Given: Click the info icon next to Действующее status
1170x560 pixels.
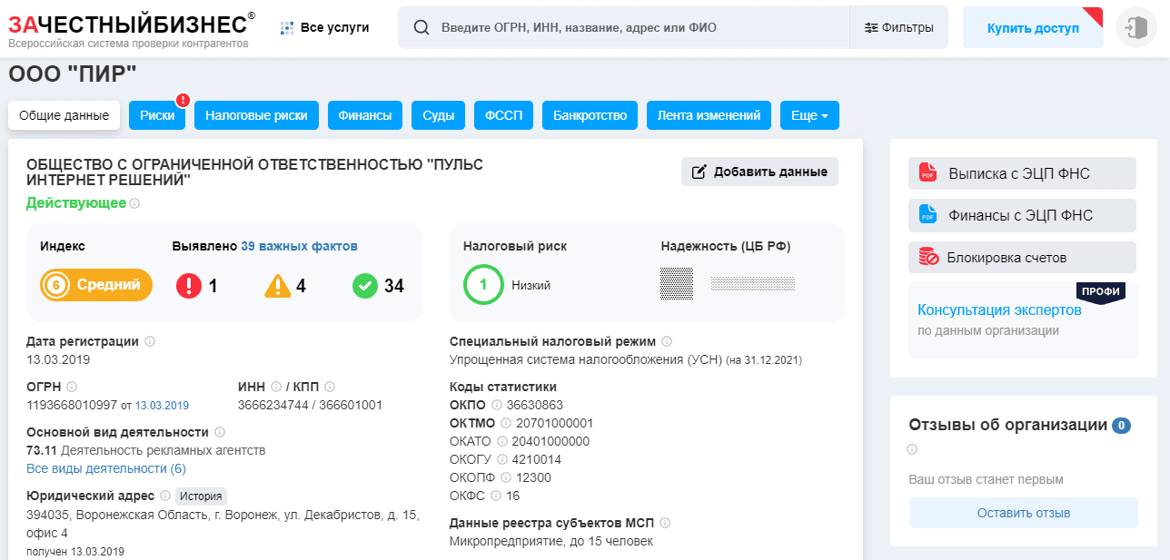Looking at the screenshot, I should click(x=134, y=203).
